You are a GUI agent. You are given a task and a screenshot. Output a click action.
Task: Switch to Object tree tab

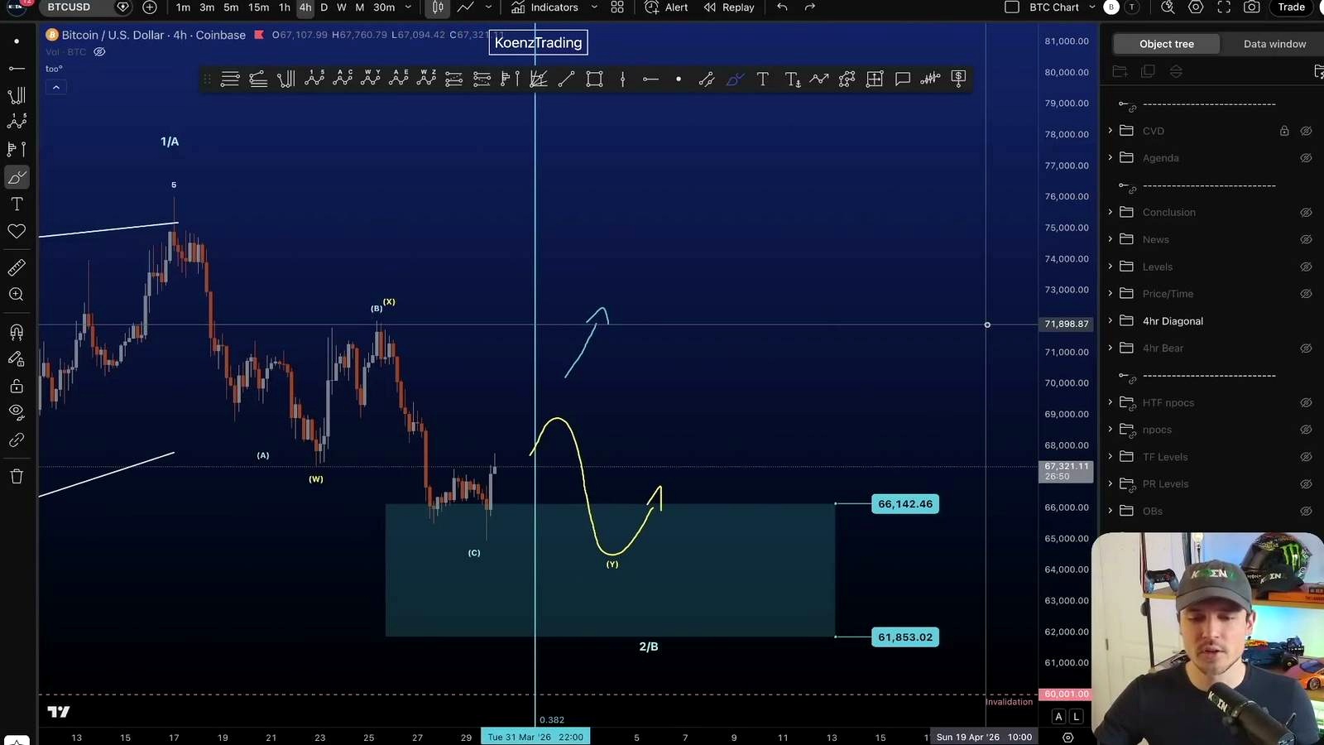1166,44
